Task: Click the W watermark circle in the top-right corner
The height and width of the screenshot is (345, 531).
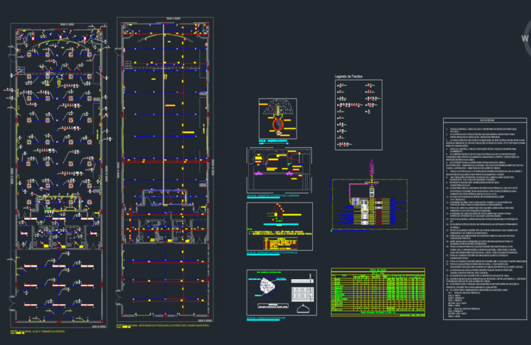Action: click(x=526, y=37)
